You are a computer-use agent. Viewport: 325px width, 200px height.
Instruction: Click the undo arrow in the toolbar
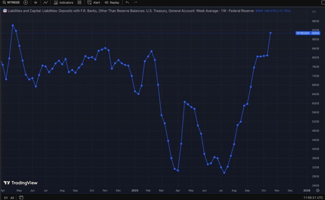[127, 3]
